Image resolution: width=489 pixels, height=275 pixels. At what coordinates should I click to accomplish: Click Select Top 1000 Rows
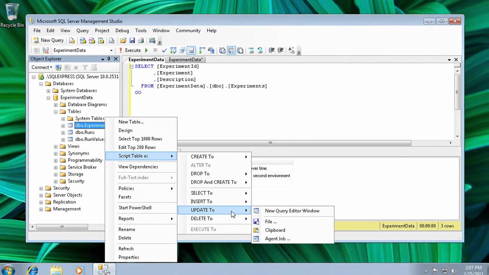click(x=141, y=139)
